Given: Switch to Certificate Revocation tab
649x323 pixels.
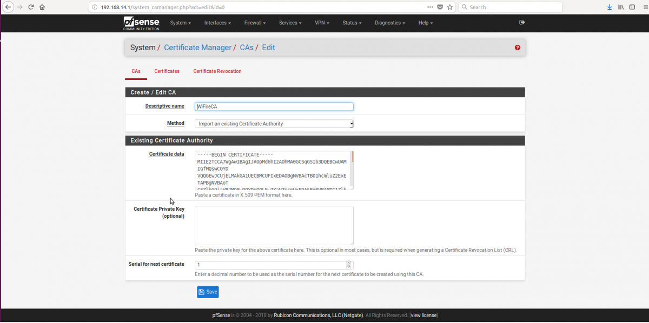Looking at the screenshot, I should click(x=217, y=71).
